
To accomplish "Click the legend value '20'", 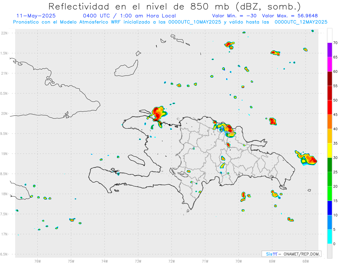I will 335,186.
